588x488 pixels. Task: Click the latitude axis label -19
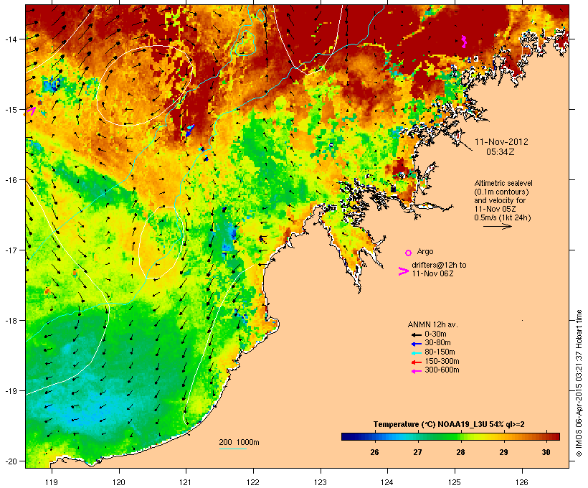(10, 391)
